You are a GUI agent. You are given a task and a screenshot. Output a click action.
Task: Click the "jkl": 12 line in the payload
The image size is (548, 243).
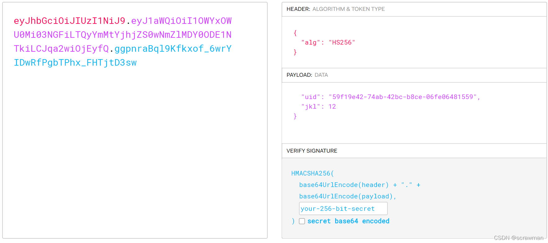click(319, 106)
